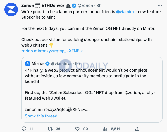Click Zerion's blue verified badge

coord(74,6)
